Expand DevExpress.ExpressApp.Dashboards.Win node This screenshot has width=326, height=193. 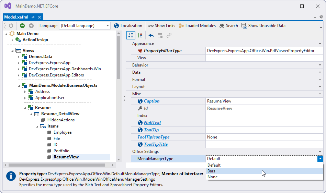click(x=19, y=69)
